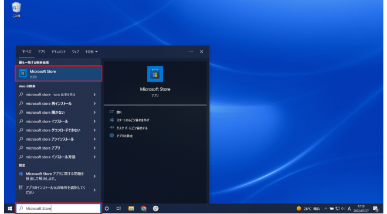The width and height of the screenshot is (387, 214).
Task: Click 開く action for Microsoft Store
Action: click(x=119, y=112)
